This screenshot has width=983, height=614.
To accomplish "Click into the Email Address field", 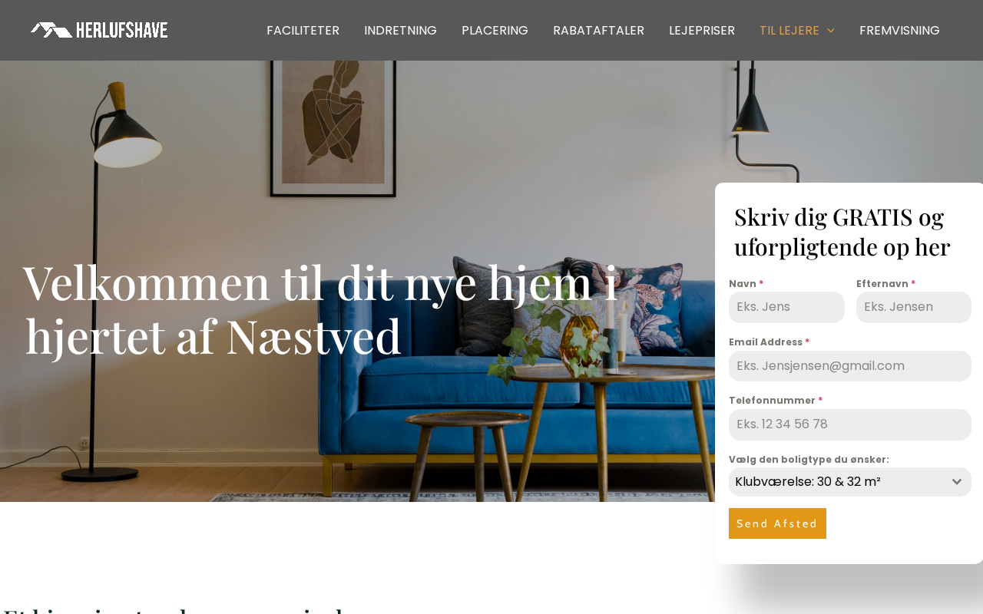I will [850, 366].
